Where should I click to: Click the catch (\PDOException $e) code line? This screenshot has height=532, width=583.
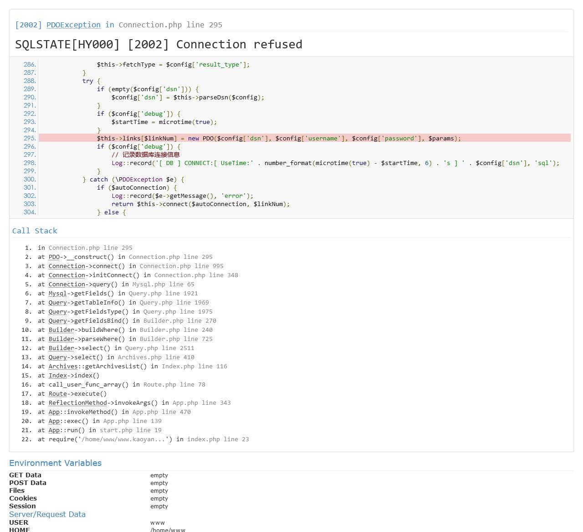[x=133, y=179]
